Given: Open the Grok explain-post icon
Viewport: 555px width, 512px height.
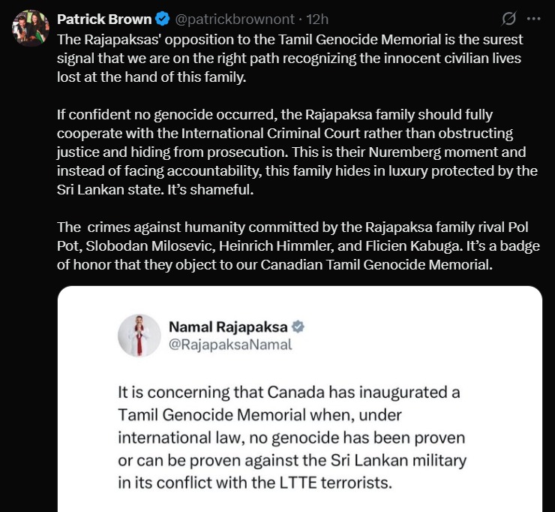Looking at the screenshot, I should pos(508,17).
